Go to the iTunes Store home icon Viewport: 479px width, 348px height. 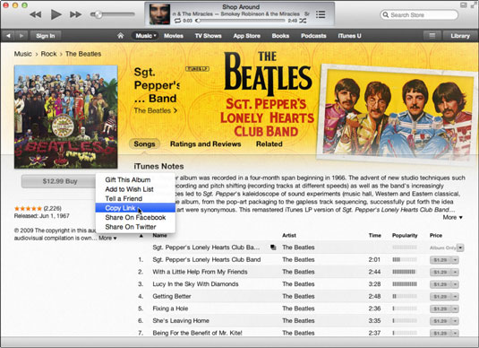(x=120, y=36)
